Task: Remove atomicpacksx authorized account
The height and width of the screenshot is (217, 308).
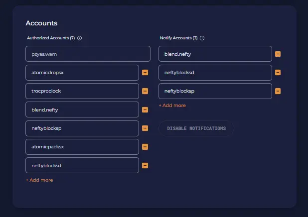Action: point(145,147)
